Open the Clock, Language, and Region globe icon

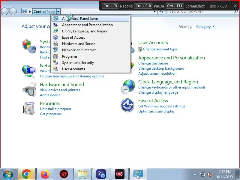coord(128,86)
